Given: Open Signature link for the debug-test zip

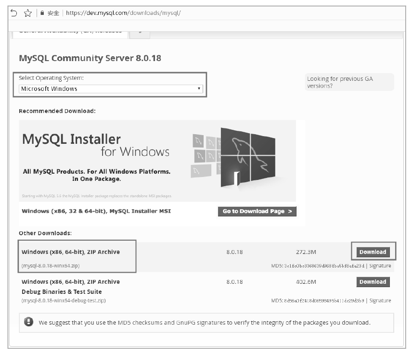Looking at the screenshot, I should click(x=380, y=301).
